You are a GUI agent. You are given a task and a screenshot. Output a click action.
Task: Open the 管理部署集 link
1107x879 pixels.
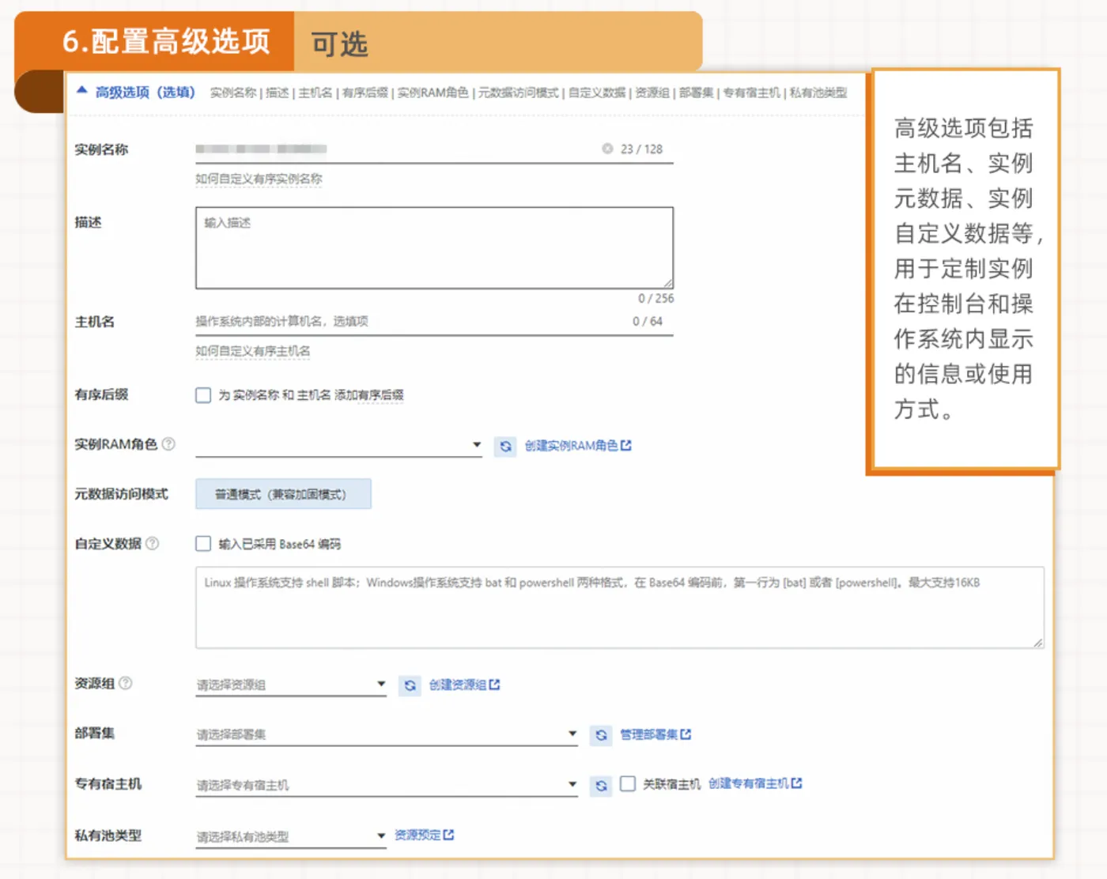648,734
